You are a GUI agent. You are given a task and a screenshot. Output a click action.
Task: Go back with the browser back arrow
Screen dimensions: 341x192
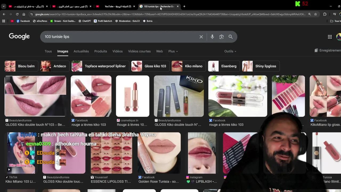(x=4, y=14)
